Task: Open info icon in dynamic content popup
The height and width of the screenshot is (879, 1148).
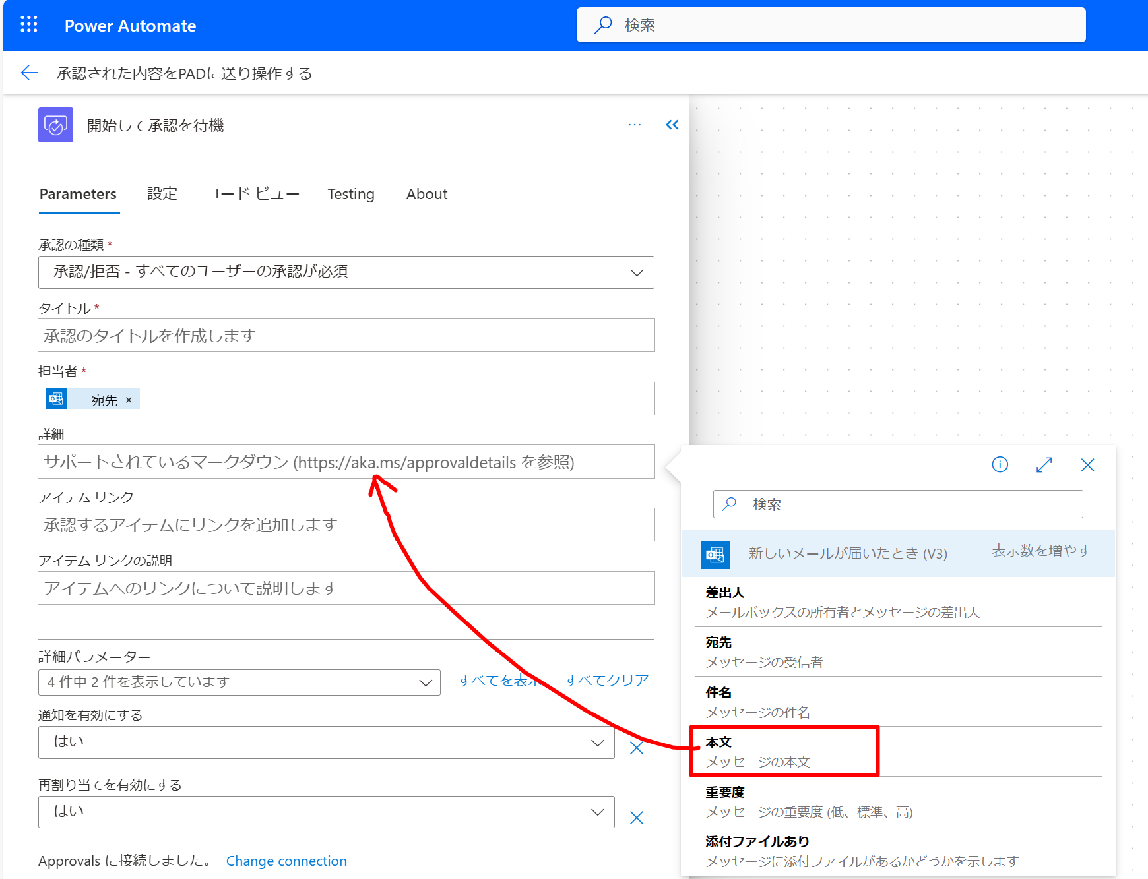Action: coord(1000,465)
